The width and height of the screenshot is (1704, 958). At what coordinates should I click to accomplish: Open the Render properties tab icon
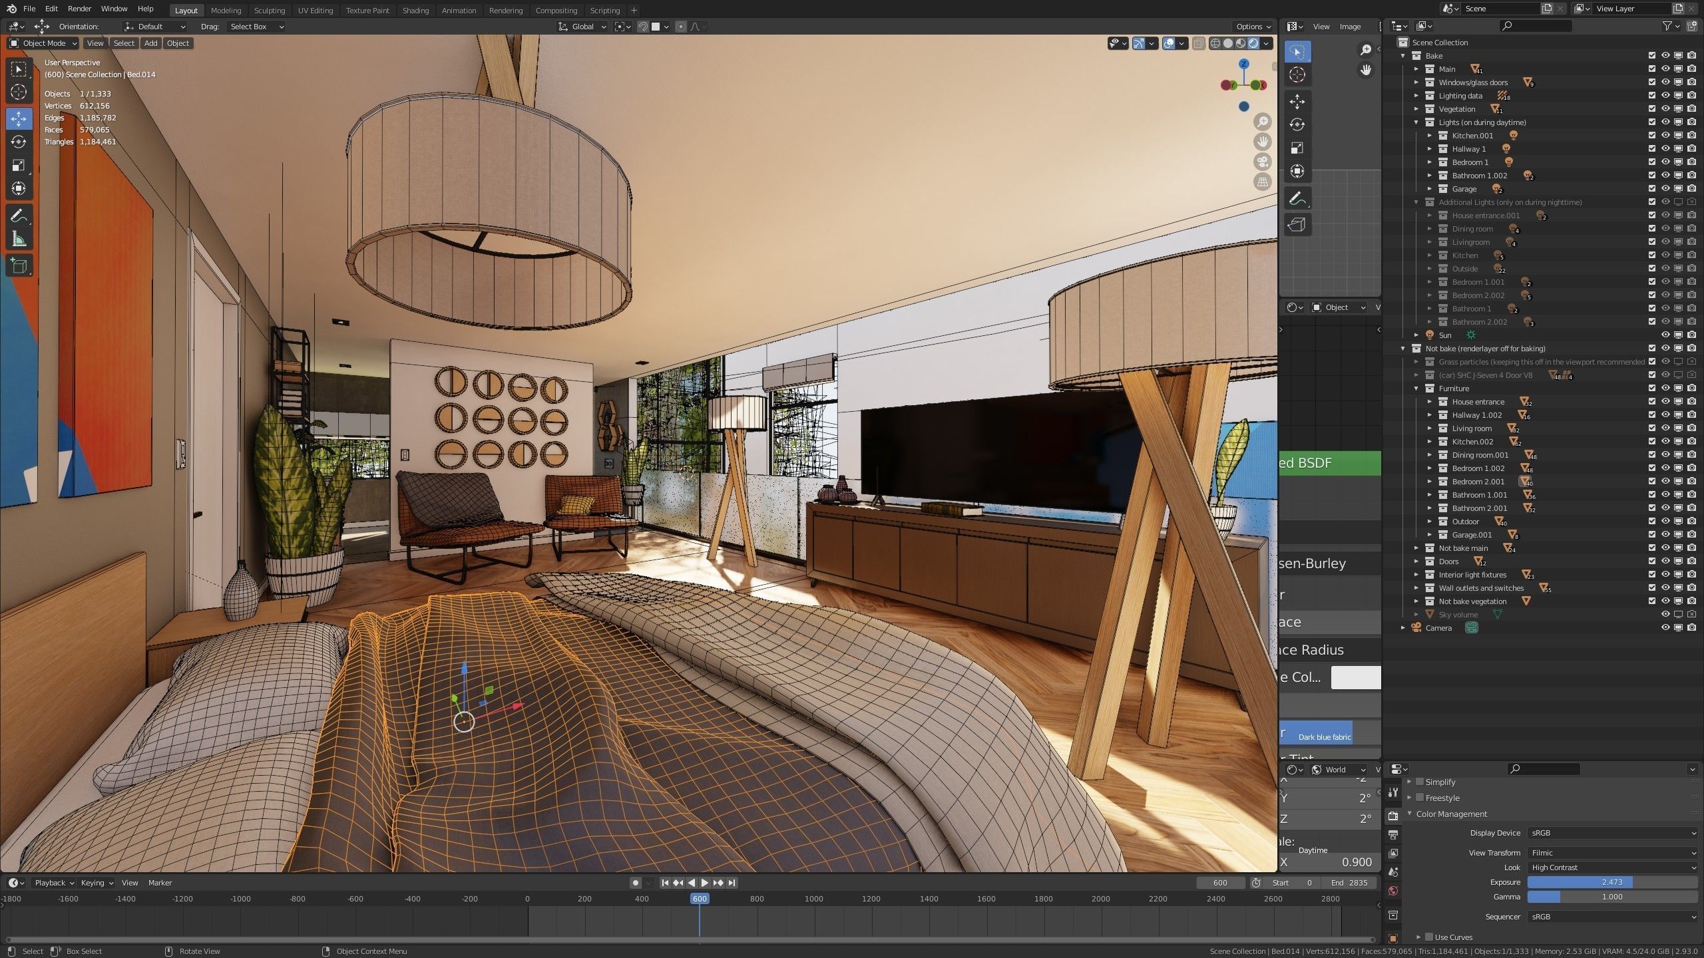[x=1393, y=816]
